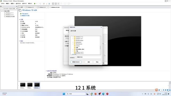The height and width of the screenshot is (96, 171).
Task: Select the highlighted third VM thumbnail
Action: pyautogui.click(x=37, y=85)
